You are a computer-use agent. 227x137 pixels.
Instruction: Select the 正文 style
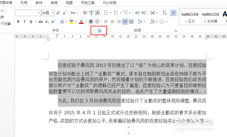(x=190, y=17)
